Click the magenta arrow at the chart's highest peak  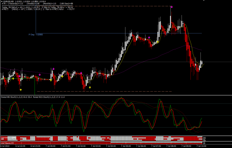[171, 7]
